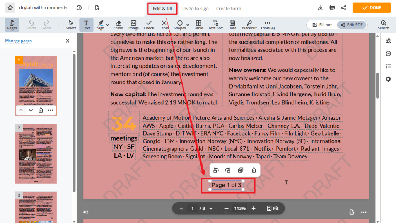Expand the Shapes options arrow
Viewport: 396px width, 223px height.
click(x=188, y=25)
